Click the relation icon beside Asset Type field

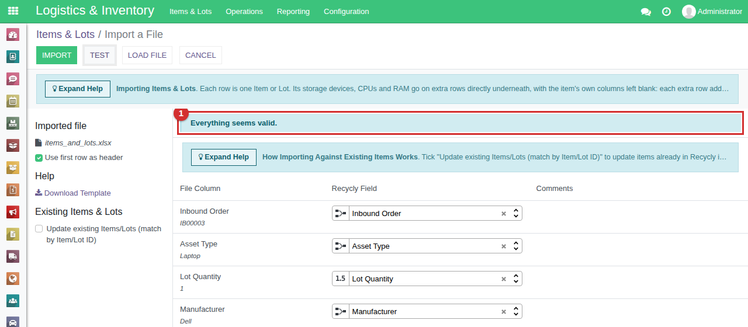(x=340, y=246)
